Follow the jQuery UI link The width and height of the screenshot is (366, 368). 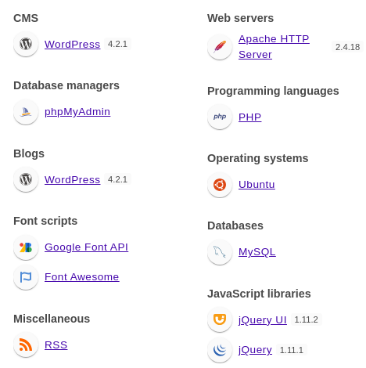tap(263, 319)
